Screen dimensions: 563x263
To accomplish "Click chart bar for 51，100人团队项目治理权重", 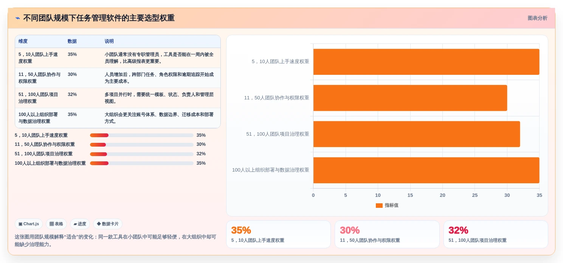I will [x=417, y=134].
